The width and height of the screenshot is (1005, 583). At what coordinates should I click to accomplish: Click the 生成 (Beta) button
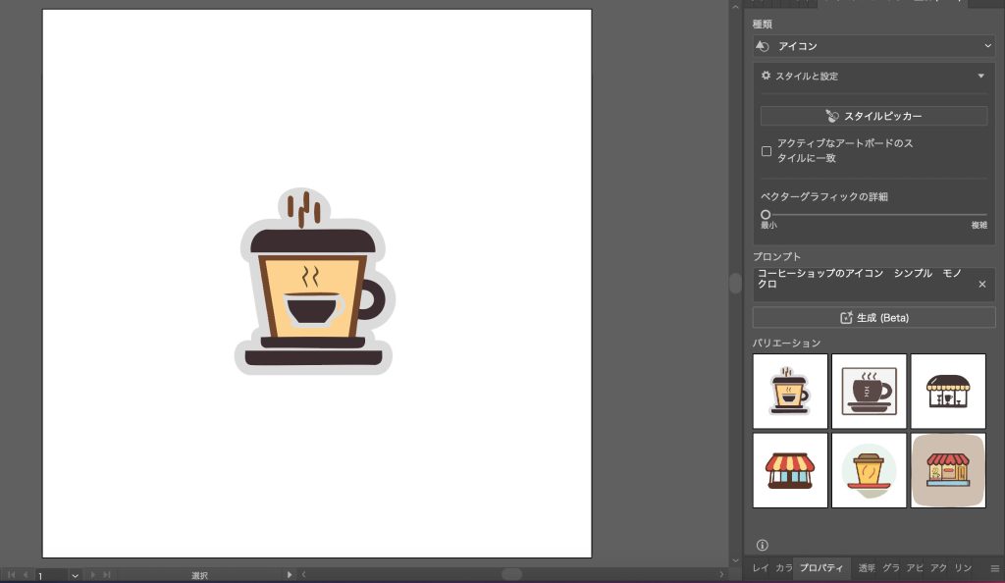click(x=873, y=317)
